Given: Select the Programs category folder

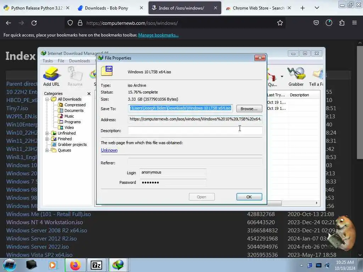Looking at the screenshot, I should 72,122.
